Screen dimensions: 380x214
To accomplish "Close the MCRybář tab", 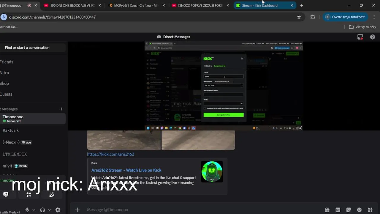I will (x=164, y=5).
